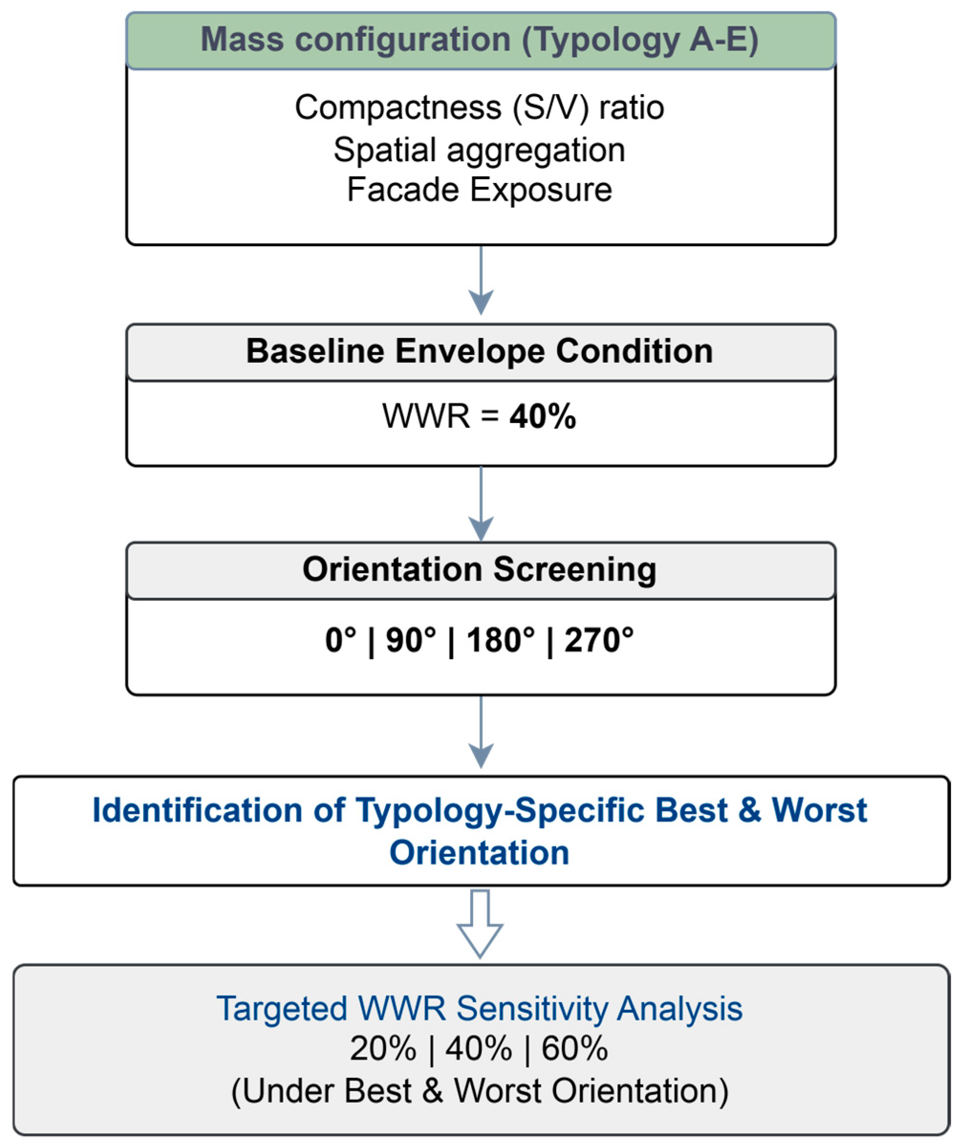The image size is (956, 1146).
Task: Click the green Mass configuration header
Action: [x=480, y=41]
